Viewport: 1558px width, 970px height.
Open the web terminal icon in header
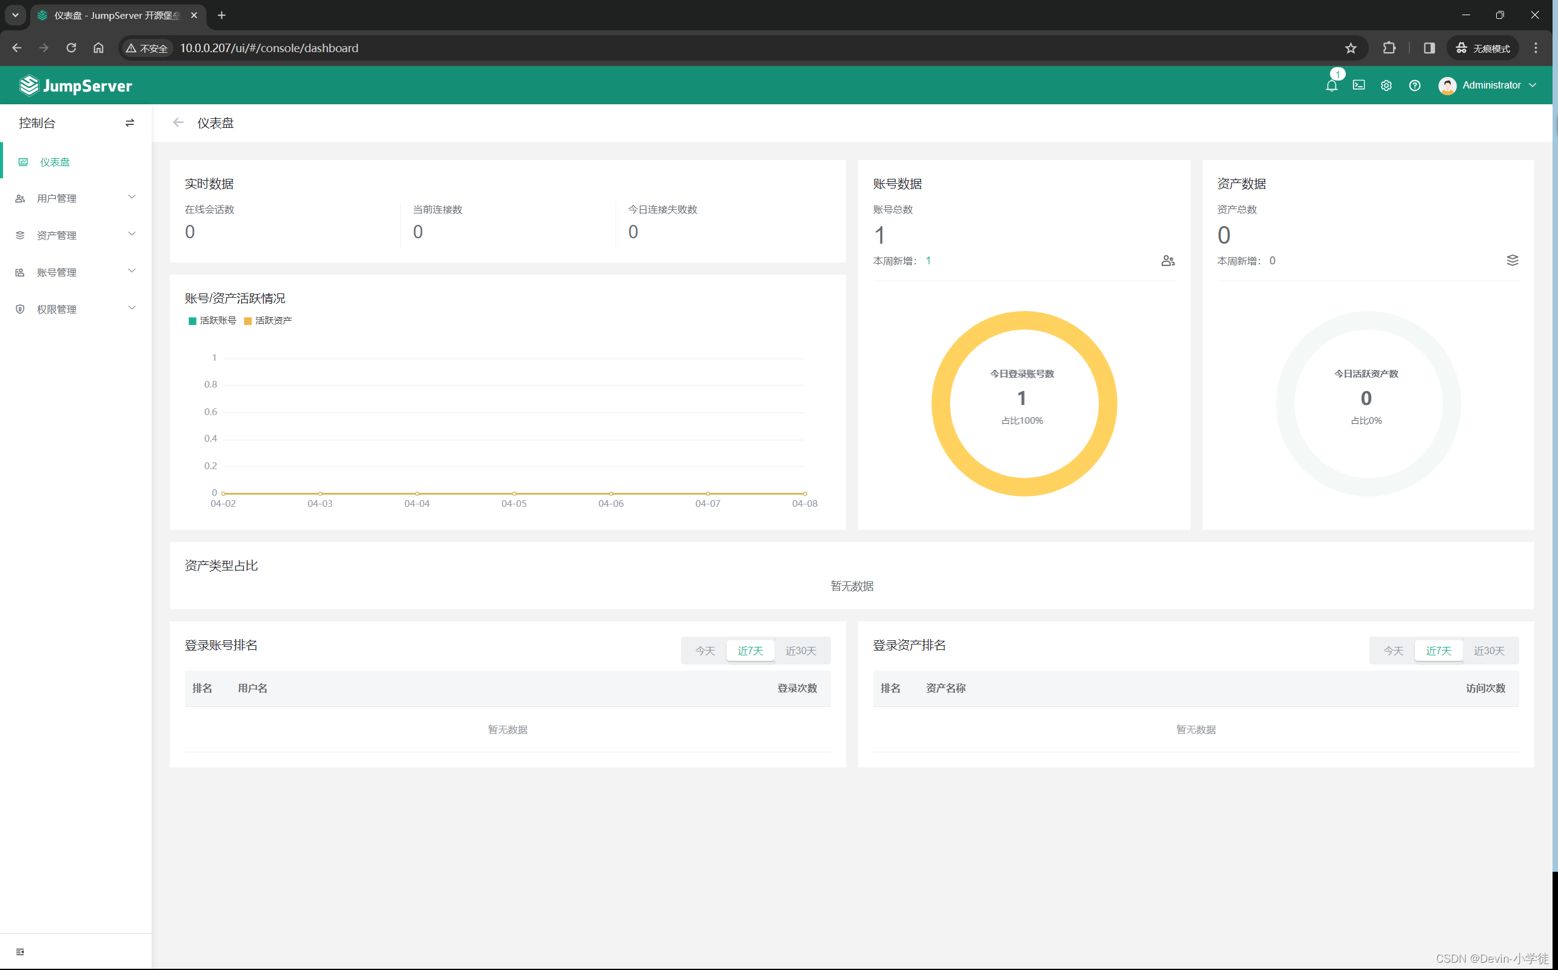click(1358, 85)
